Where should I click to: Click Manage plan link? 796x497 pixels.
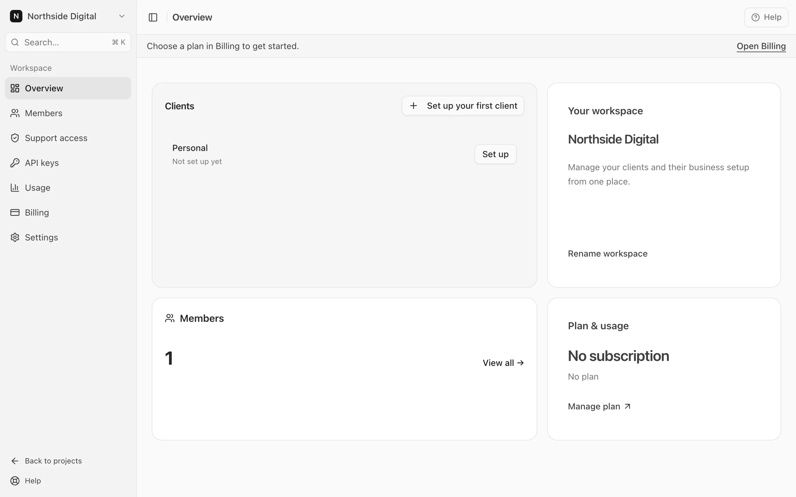tap(599, 406)
